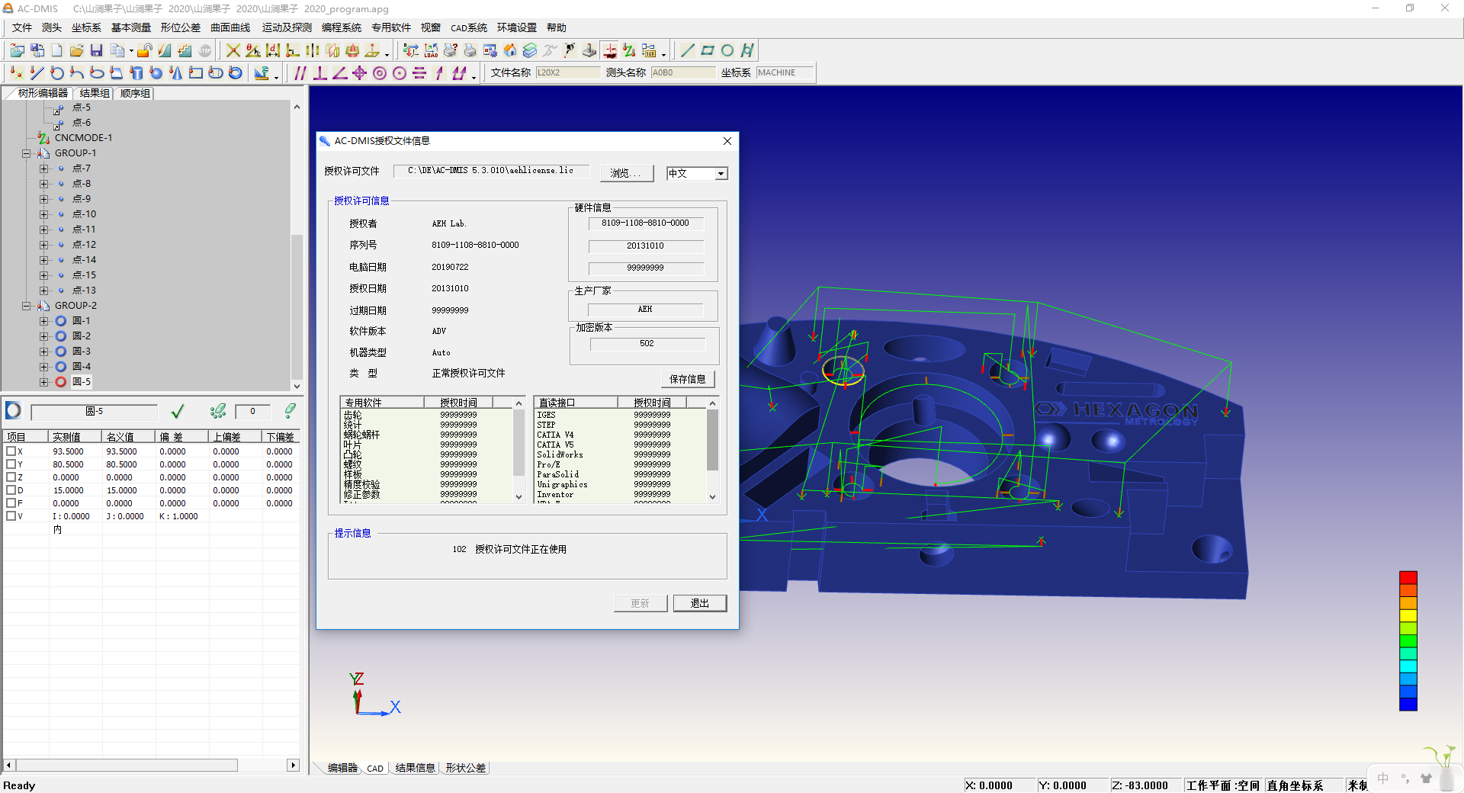The width and height of the screenshot is (1464, 793).
Task: Select the measure cylinder tool icon
Action: (x=136, y=73)
